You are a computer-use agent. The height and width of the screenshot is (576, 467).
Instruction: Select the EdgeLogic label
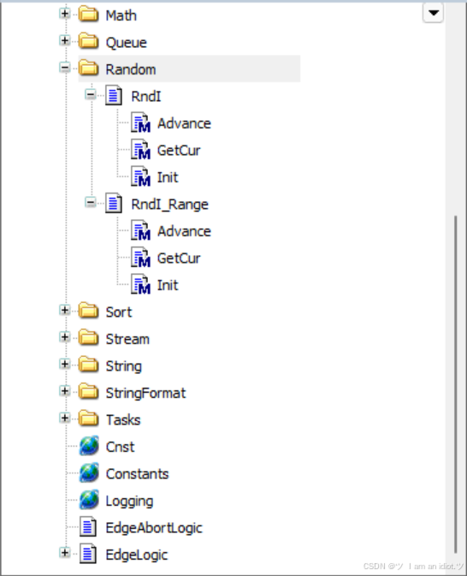(137, 555)
